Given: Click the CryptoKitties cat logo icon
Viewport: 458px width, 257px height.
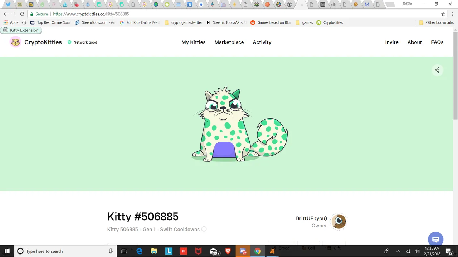Looking at the screenshot, I should point(15,42).
